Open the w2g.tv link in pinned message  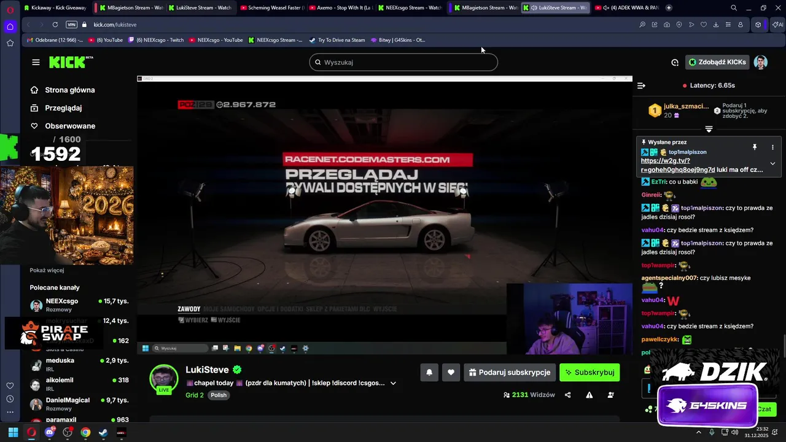(x=678, y=165)
